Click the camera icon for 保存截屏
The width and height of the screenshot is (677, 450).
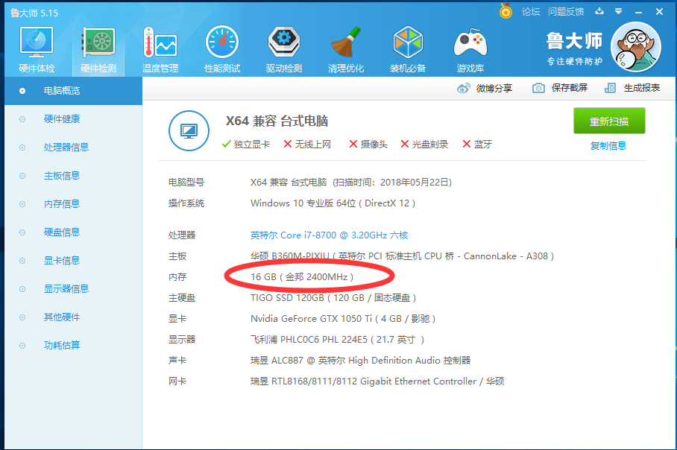click(538, 88)
